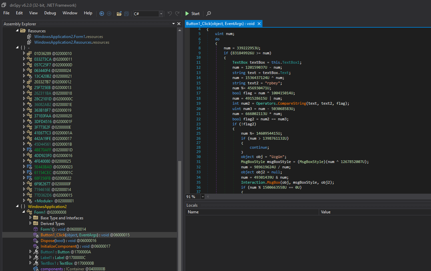431x271 pixels.
Task: Open the View menu
Action: click(x=33, y=13)
